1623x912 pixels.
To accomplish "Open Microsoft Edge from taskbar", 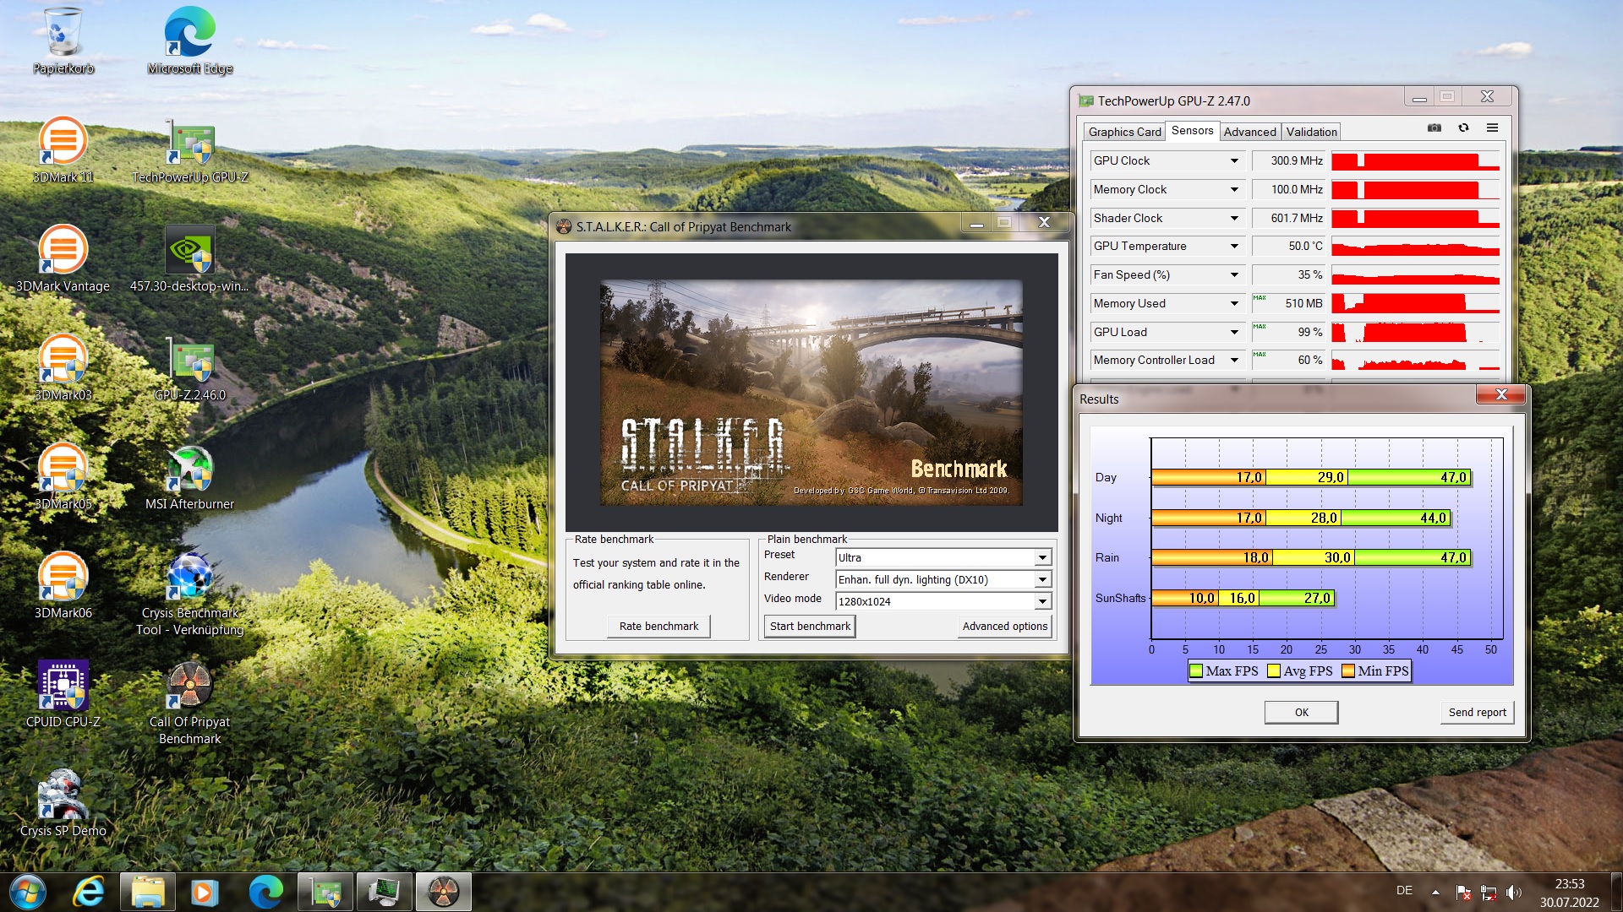I will 265,892.
